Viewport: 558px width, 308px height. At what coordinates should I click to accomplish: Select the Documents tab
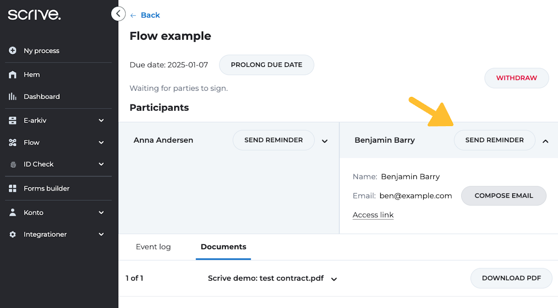pos(223,247)
